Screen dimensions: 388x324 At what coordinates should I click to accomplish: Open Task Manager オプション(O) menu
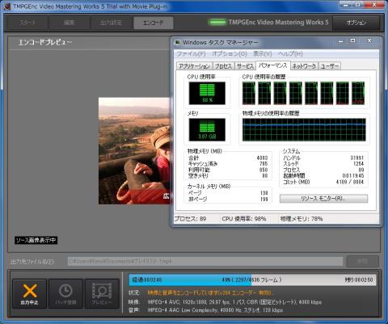tap(230, 53)
